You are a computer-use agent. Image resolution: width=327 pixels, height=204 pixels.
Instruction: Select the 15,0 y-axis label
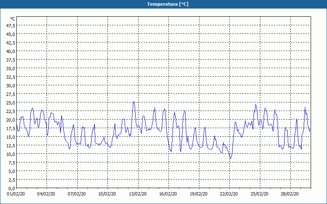tap(11, 137)
